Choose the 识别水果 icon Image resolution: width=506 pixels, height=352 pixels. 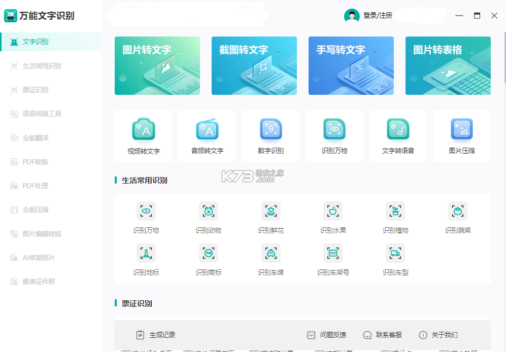click(x=333, y=211)
